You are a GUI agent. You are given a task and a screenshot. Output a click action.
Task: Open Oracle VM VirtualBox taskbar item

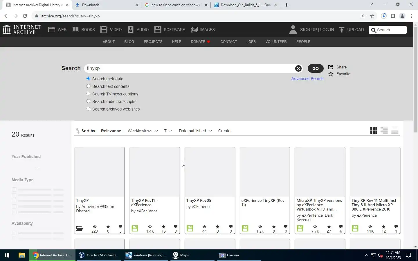(99, 255)
